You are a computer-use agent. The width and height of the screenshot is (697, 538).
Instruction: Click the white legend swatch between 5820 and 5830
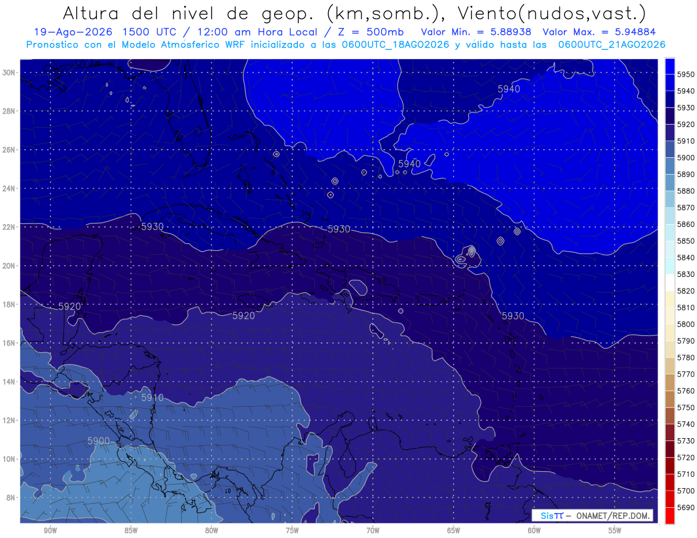[x=670, y=283]
